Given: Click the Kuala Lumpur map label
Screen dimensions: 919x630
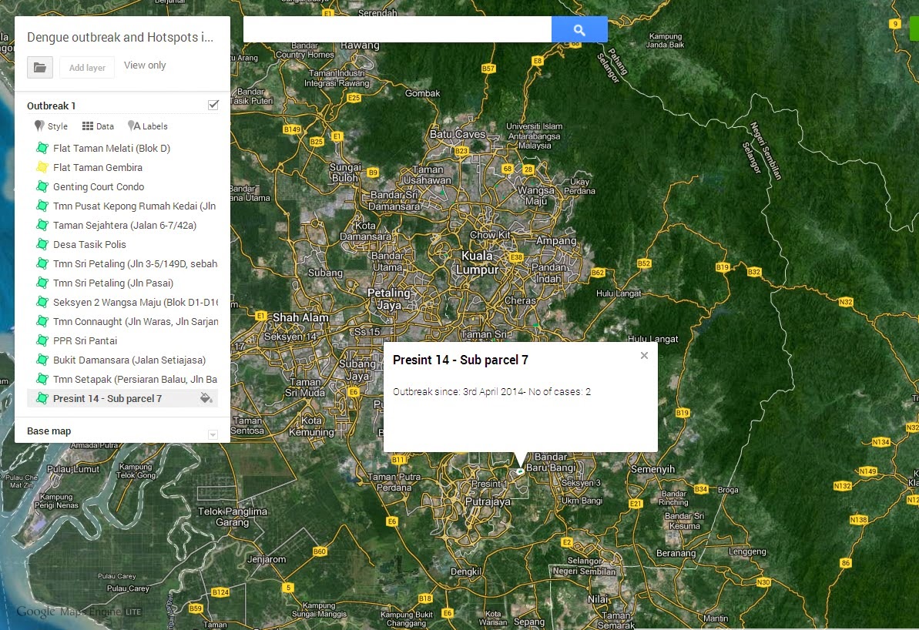Looking at the screenshot, I should (478, 263).
